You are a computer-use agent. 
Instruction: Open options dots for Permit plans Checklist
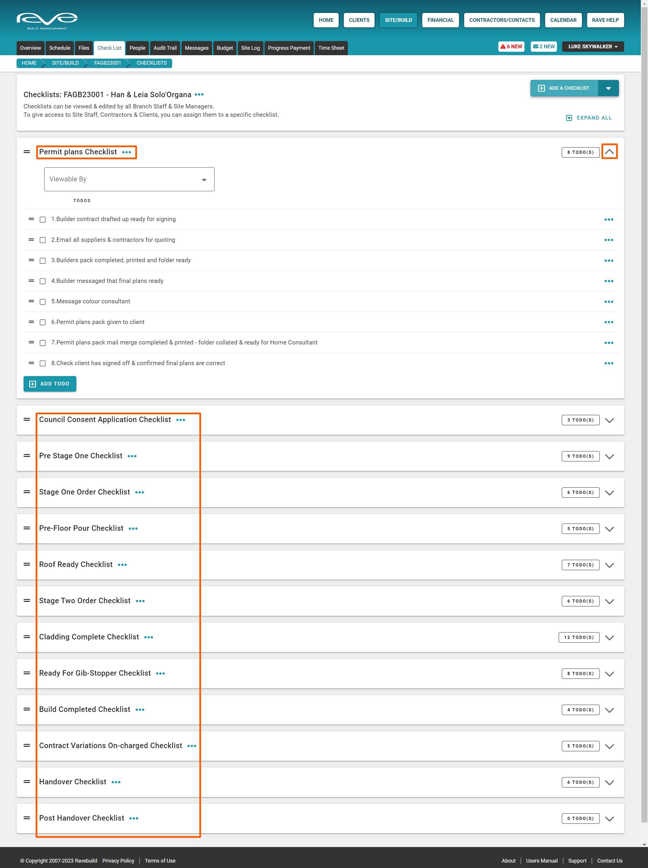tap(127, 152)
